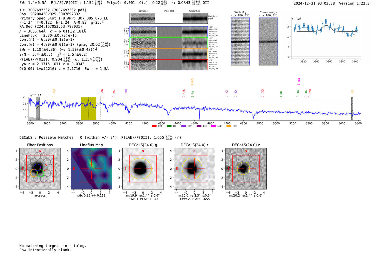Image resolution: width=389 pixels, height=265 pixels.
Task: Select the DECaLS g-band cutout image
Action: (143, 169)
